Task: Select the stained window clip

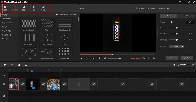Action: click(33, 84)
